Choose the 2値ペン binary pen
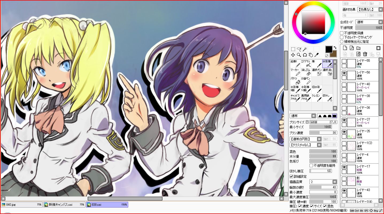 click(306, 81)
